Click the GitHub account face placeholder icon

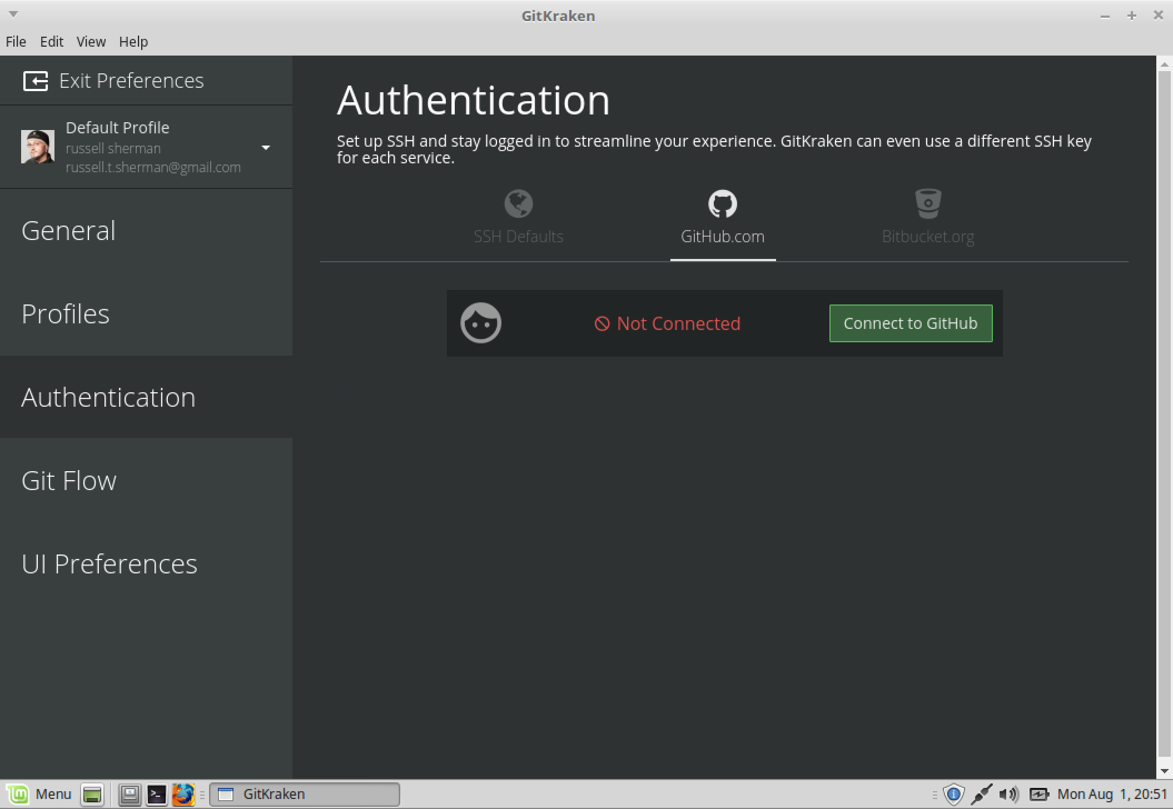click(481, 323)
